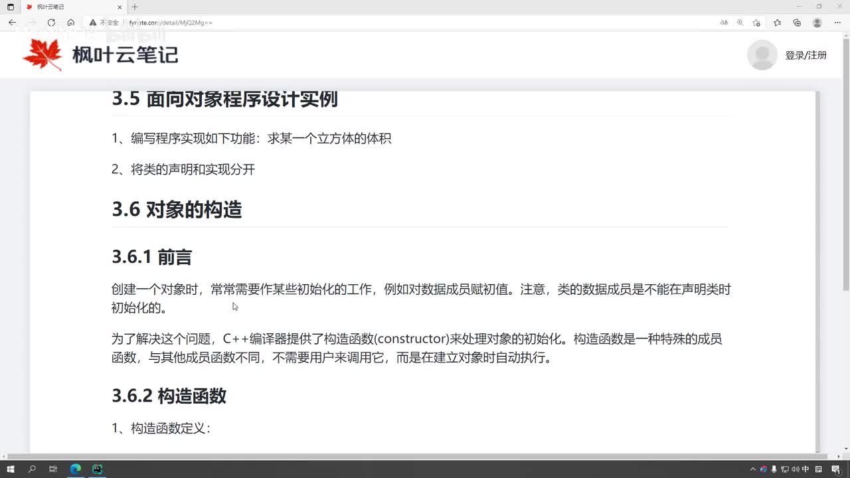Screen dimensions: 850x478
Task: Click the 登录/注册 link
Action: coord(806,55)
